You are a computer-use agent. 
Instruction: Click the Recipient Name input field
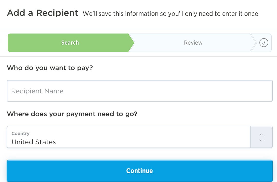coord(139,91)
